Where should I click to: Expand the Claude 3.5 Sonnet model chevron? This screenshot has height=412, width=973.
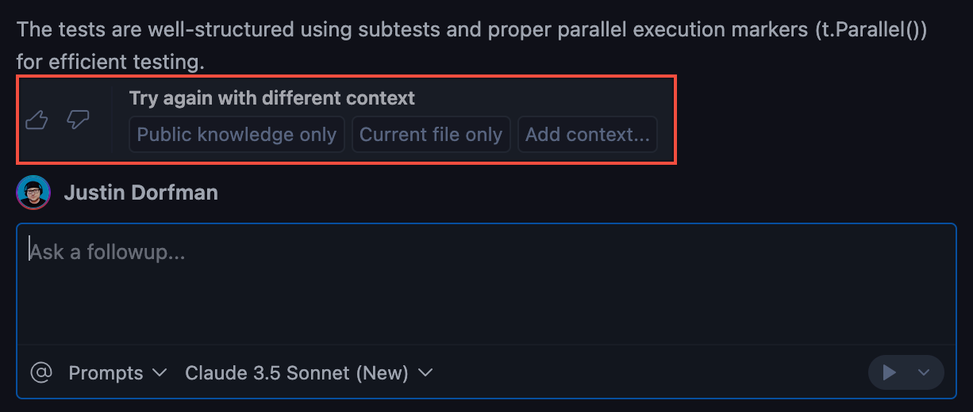pyautogui.click(x=425, y=372)
